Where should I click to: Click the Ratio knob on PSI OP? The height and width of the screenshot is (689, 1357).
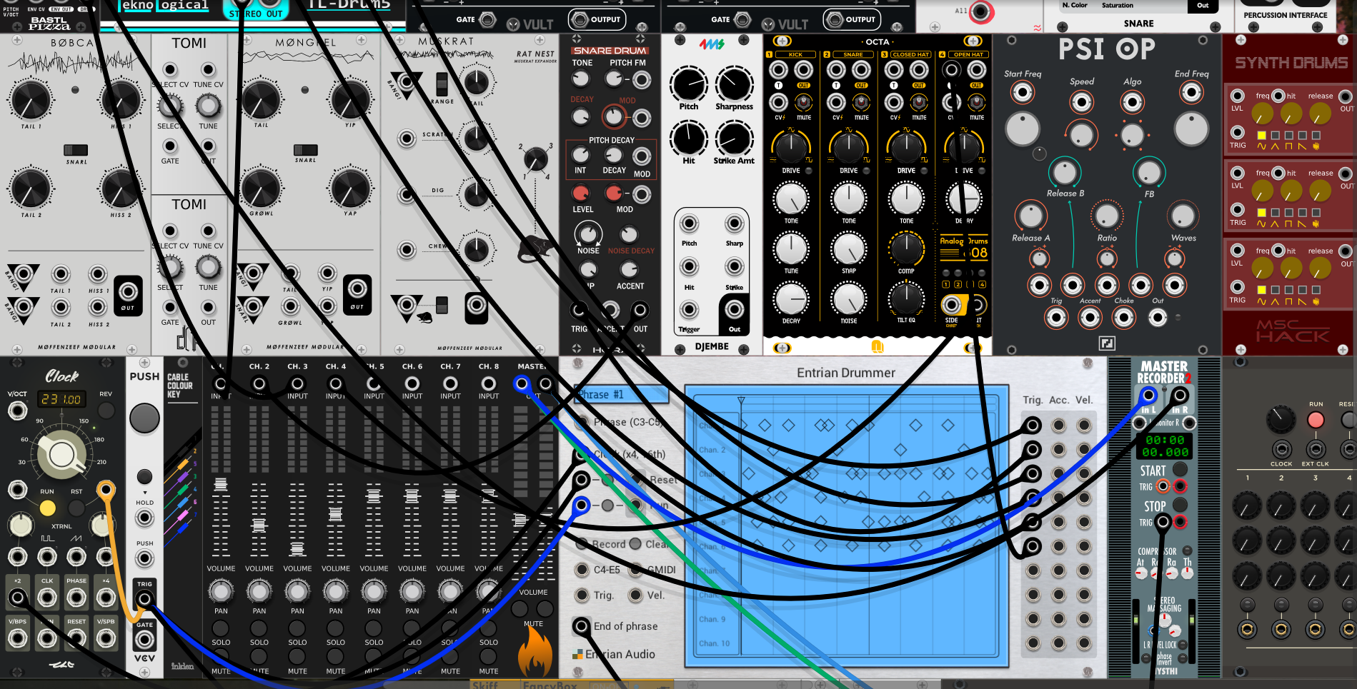pos(1107,216)
